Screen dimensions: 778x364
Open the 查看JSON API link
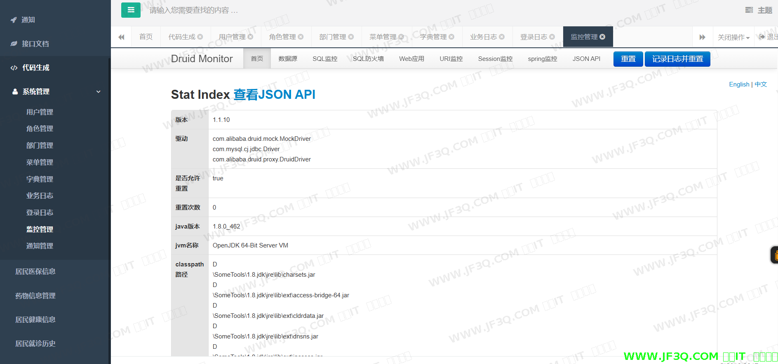(x=274, y=94)
